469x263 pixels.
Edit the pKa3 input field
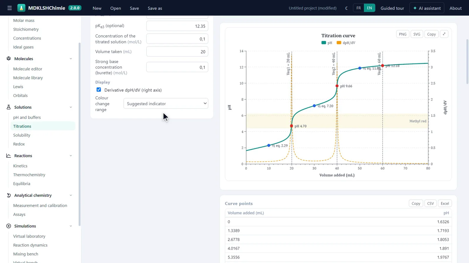tap(177, 26)
